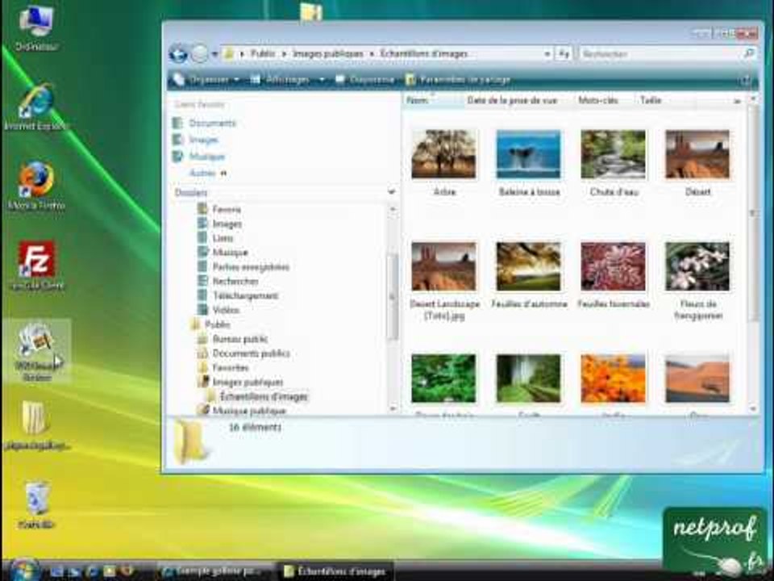The width and height of the screenshot is (774, 581).
Task: Open Paramètres de partage
Action: point(458,80)
